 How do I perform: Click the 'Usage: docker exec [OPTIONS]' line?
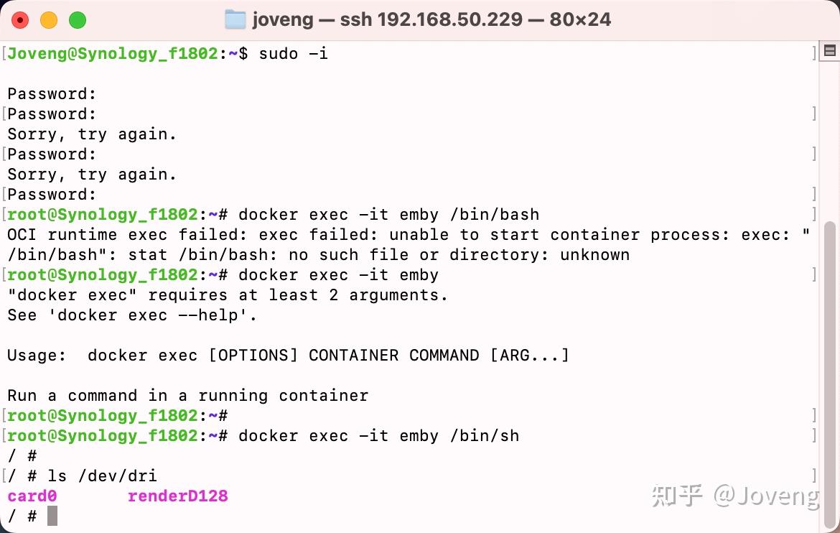point(288,355)
